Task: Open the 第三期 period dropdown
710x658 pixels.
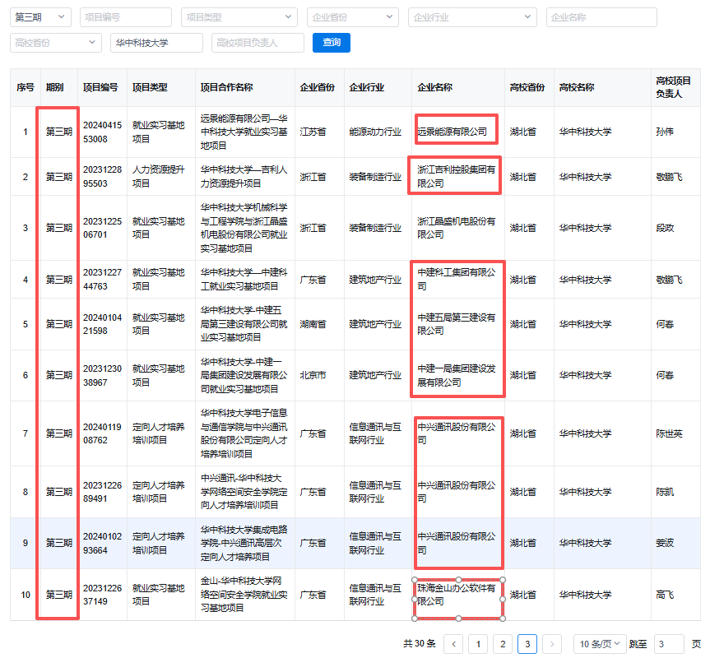Action: click(x=40, y=17)
